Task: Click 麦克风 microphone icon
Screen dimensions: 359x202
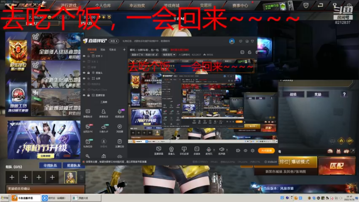Action: (x=209, y=150)
